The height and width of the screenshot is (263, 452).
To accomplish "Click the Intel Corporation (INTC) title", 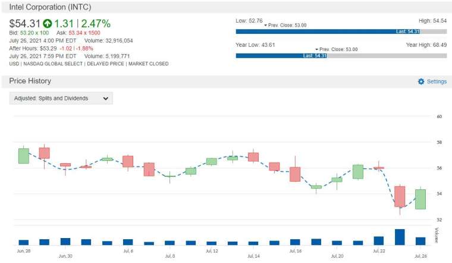I will 50,7.
